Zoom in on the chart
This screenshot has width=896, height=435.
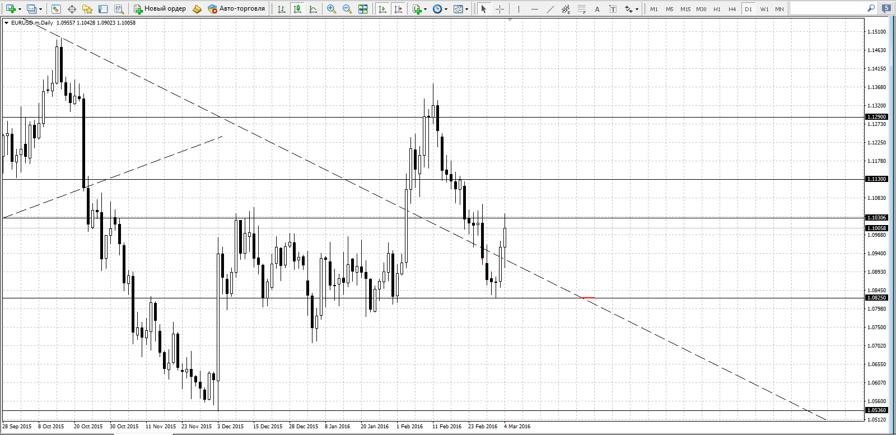point(332,9)
